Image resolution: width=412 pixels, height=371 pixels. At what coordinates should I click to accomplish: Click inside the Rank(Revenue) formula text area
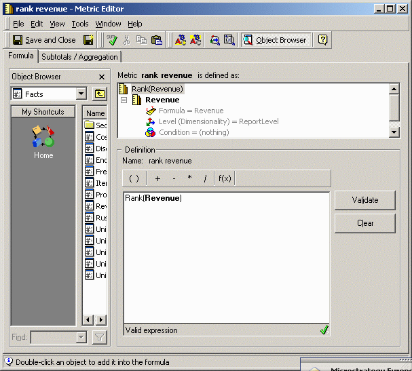point(226,258)
